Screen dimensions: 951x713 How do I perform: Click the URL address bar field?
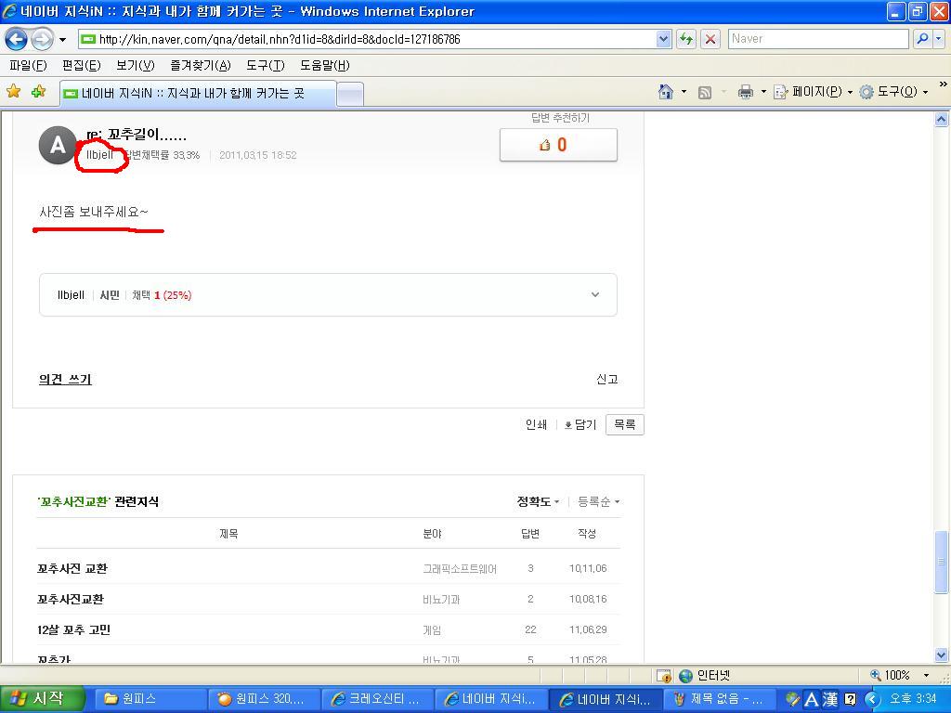(x=368, y=39)
